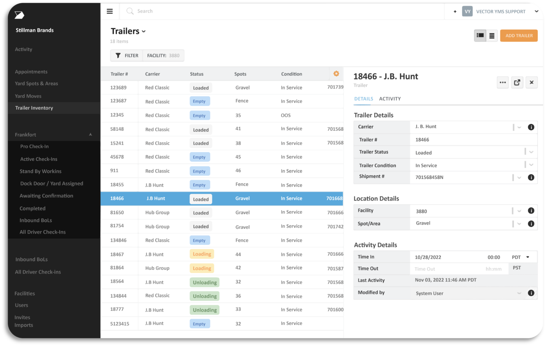This screenshot has width=546, height=346.
Task: Open the hamburger navigation menu
Action: pos(110,11)
